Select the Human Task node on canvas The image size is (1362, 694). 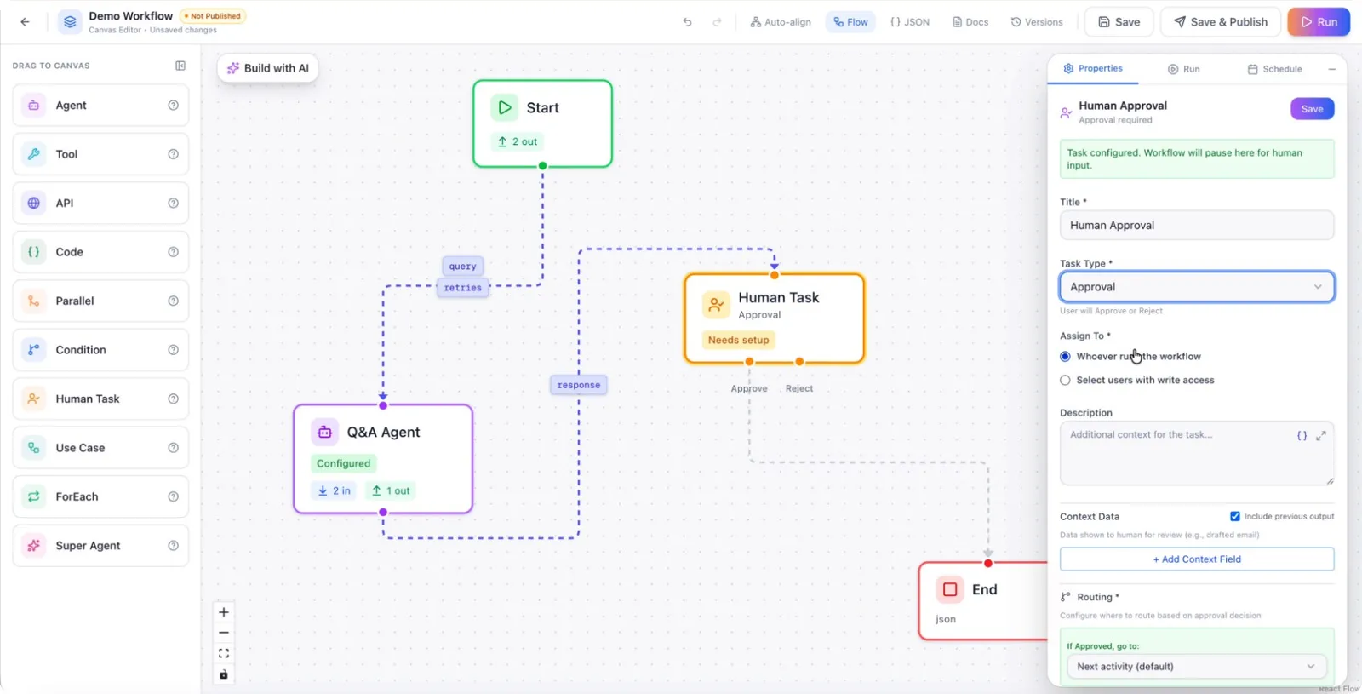click(775, 318)
